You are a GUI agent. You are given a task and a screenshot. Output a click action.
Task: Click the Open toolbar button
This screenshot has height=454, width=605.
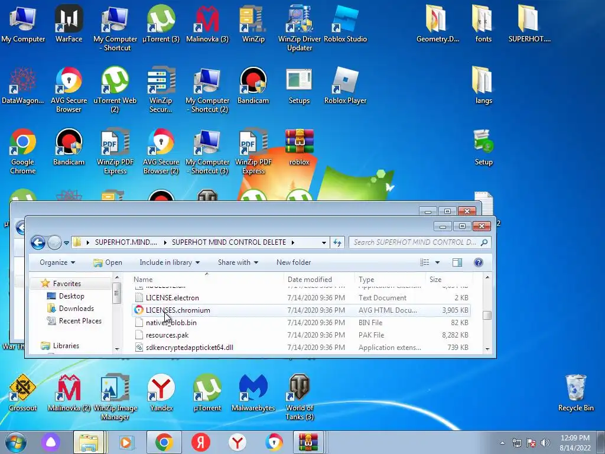point(108,262)
